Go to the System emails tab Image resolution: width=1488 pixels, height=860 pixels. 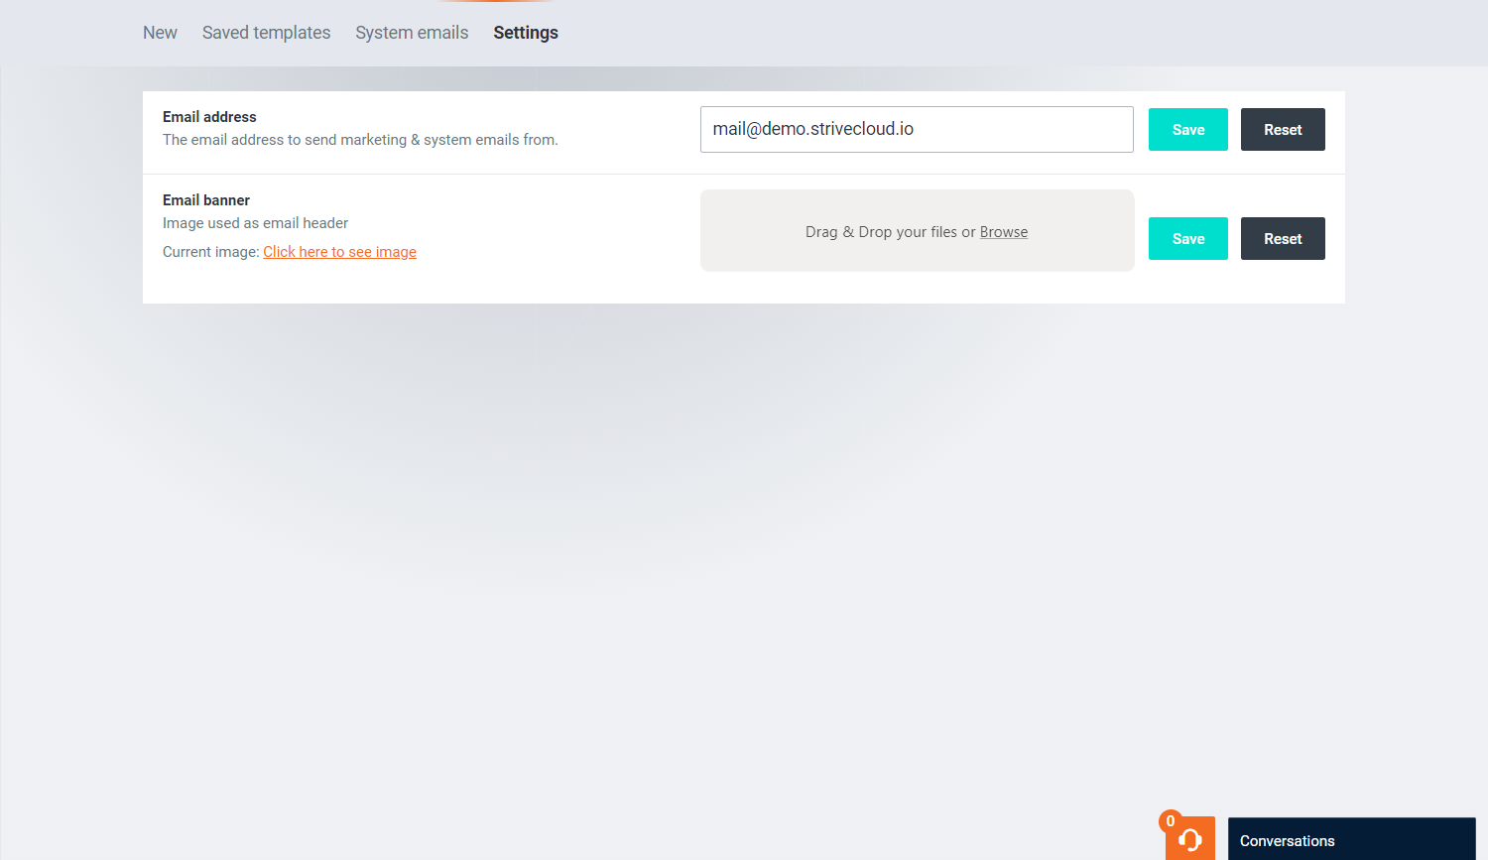(x=412, y=33)
